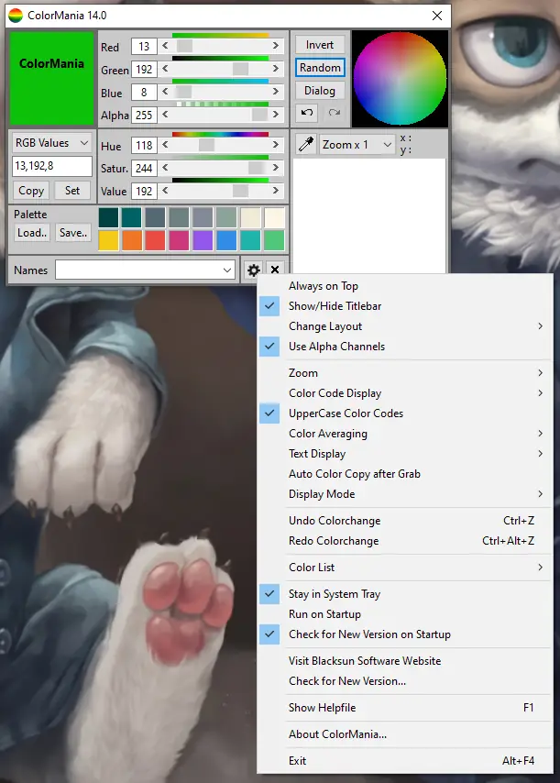Screen dimensions: 560x783
Task: Click the Set button
Action: pyautogui.click(x=72, y=191)
